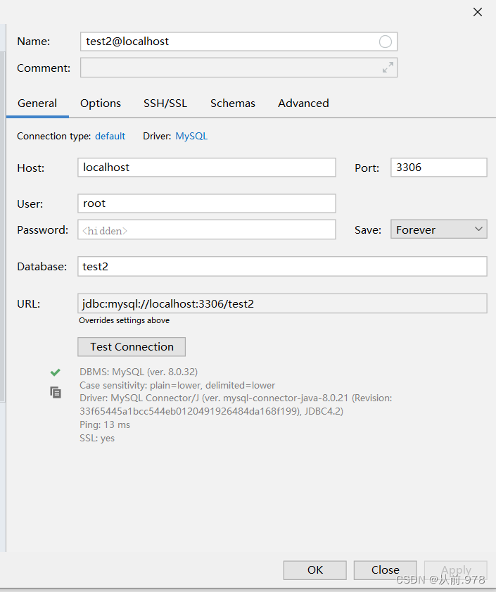This screenshot has width=496, height=592.
Task: Open the Connection type default selector
Action: point(110,137)
